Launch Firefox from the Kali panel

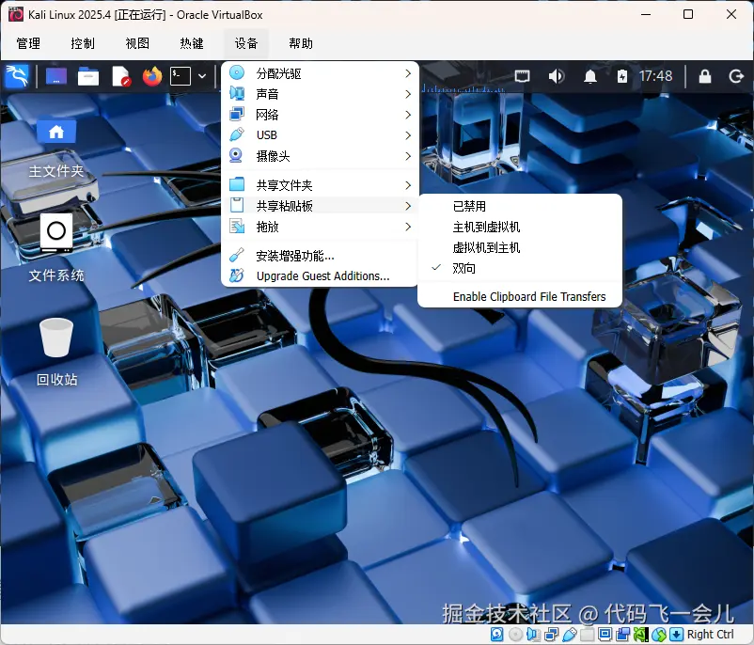click(152, 76)
